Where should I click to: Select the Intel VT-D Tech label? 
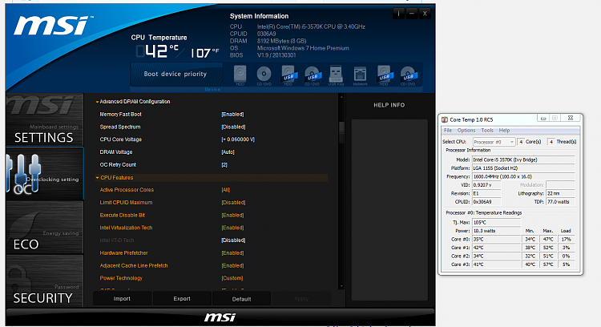pos(116,240)
